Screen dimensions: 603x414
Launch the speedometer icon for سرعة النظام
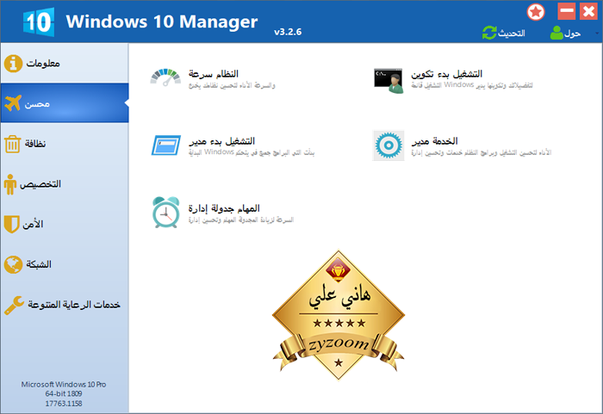coord(165,78)
